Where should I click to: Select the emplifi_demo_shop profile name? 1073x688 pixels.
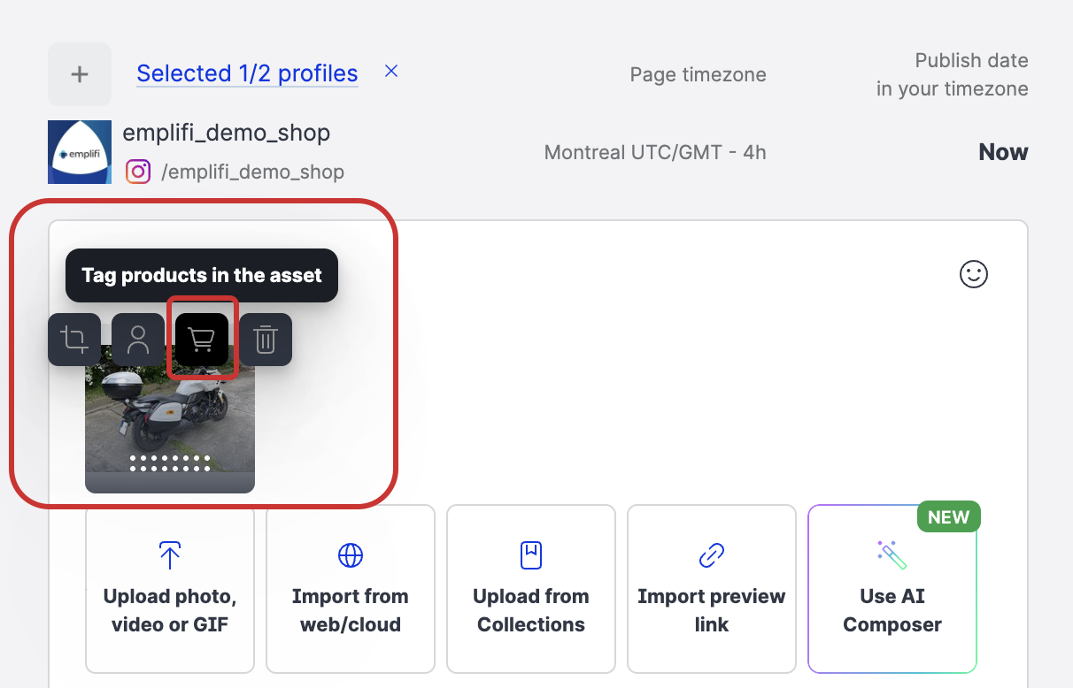pyautogui.click(x=226, y=133)
